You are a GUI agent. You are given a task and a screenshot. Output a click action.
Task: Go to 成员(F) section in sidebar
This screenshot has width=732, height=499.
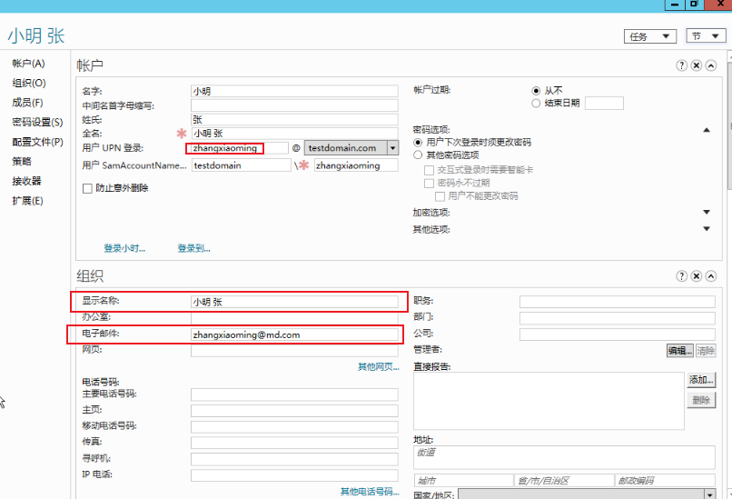click(27, 103)
